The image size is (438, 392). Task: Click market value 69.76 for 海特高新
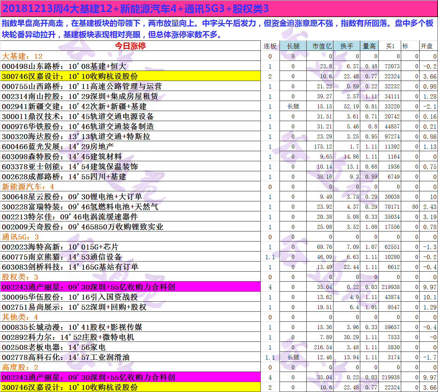(320, 247)
